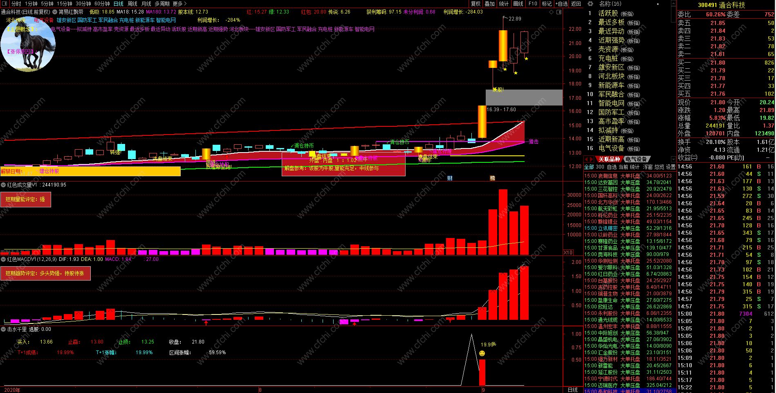Expand the 更多 period options
This screenshot has height=393, width=776.
pyautogui.click(x=180, y=4)
